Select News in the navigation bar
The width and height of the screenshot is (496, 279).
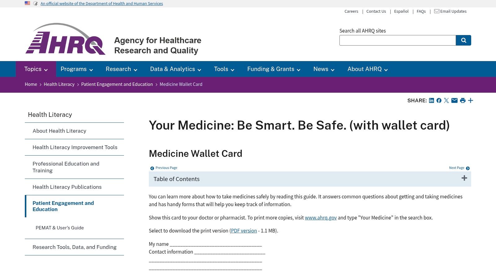324,69
